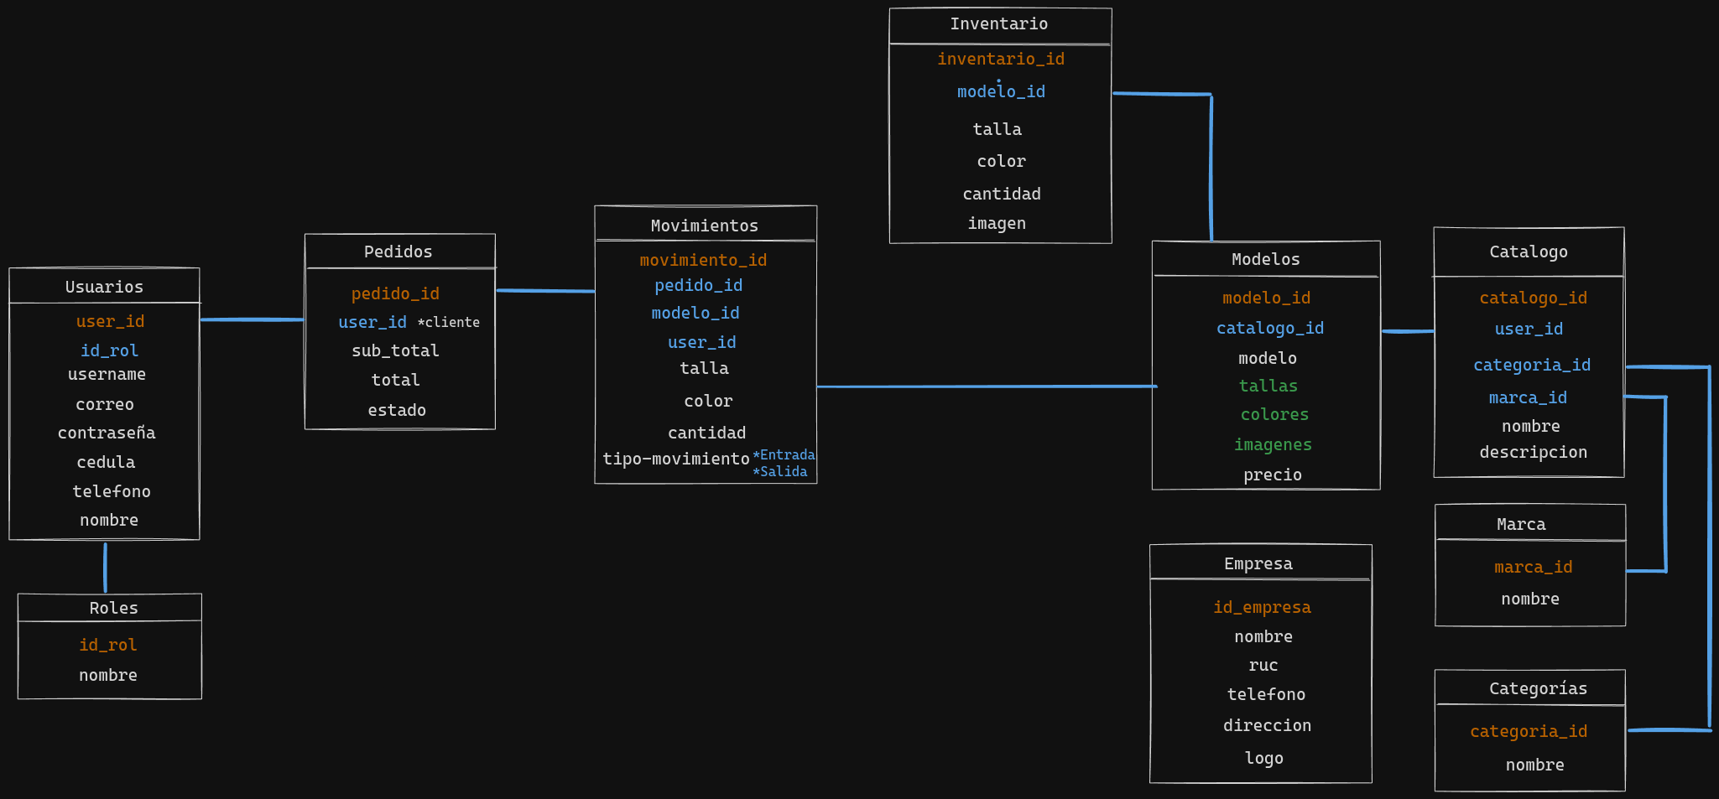Select modelo_id in Modelos table
Screen dimensions: 1719x799
pyautogui.click(x=1267, y=298)
